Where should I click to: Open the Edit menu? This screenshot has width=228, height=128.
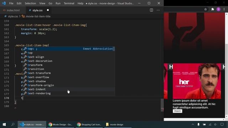(x=19, y=3)
